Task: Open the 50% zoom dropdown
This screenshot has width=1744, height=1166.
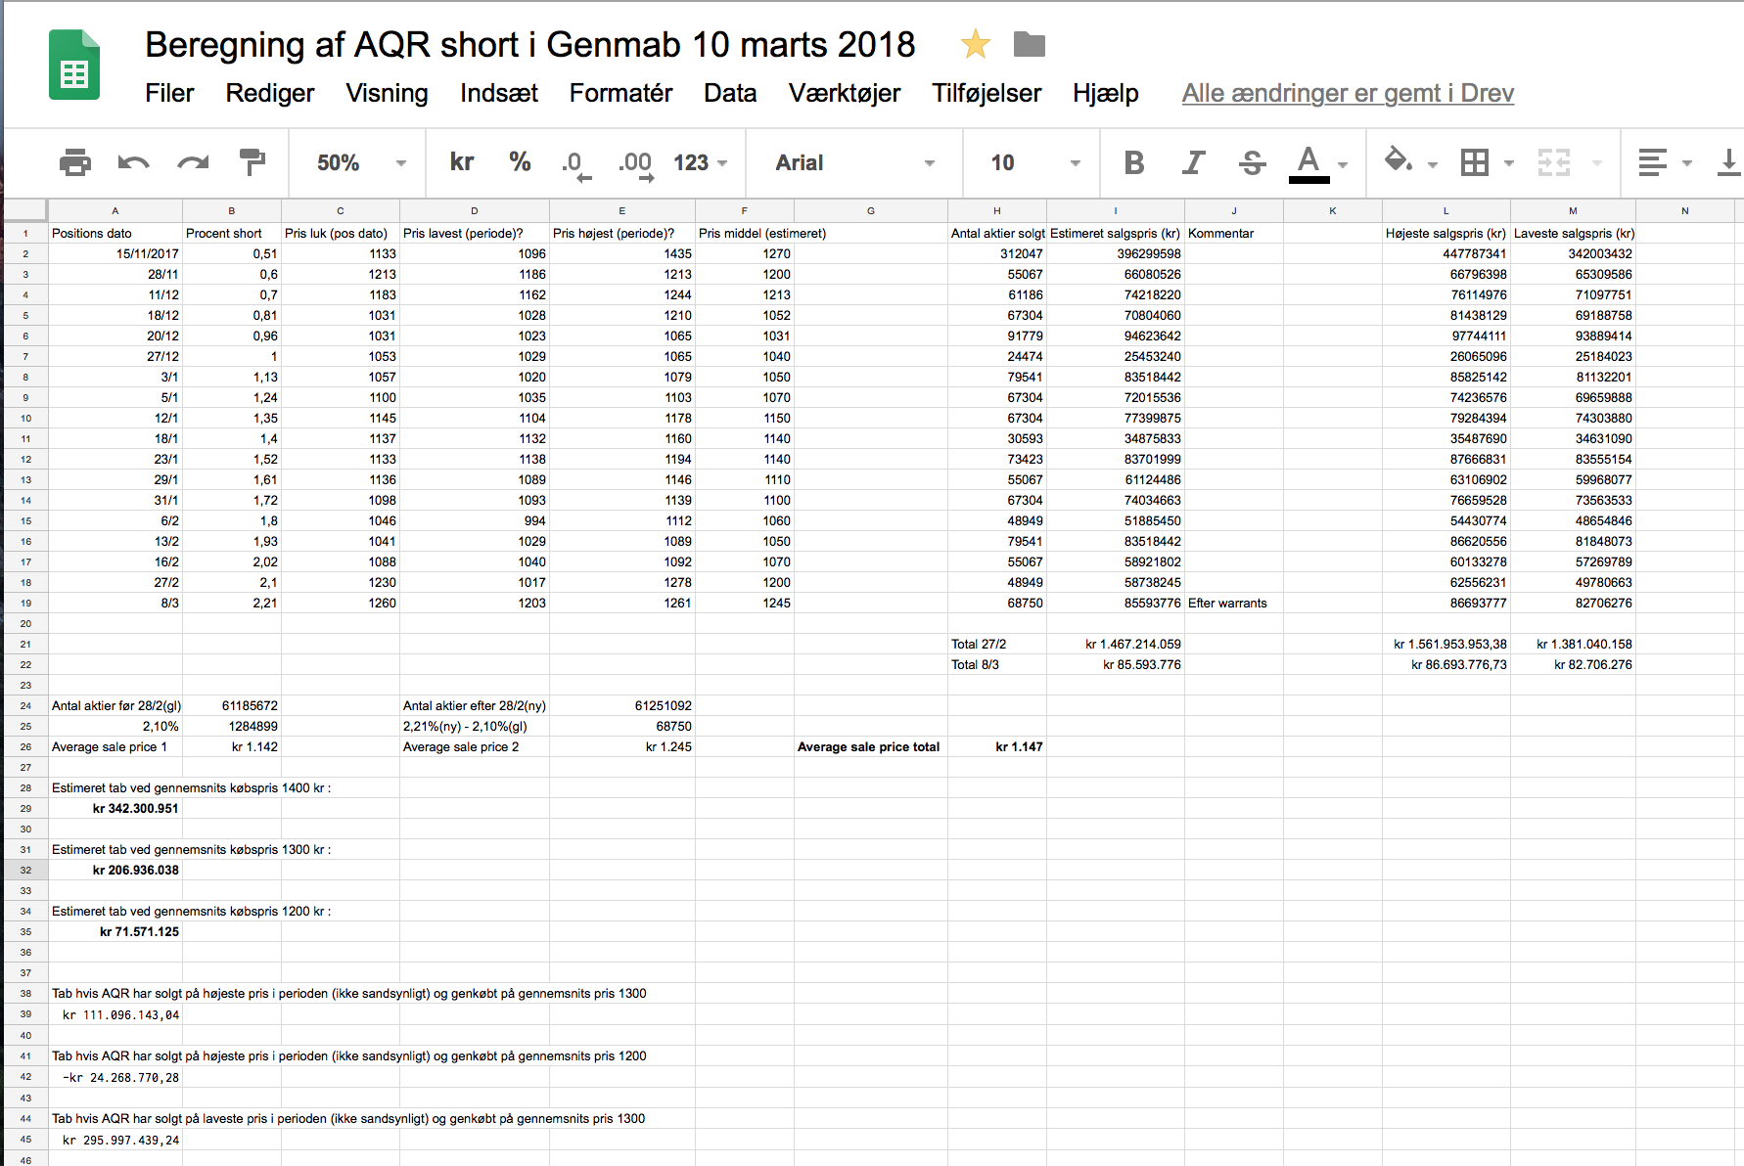Action: tap(360, 162)
